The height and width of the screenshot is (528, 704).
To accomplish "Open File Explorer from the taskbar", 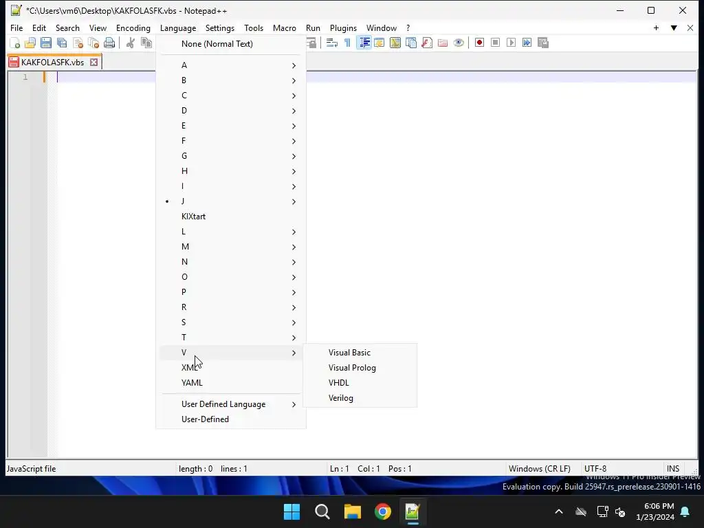I will tap(353, 511).
